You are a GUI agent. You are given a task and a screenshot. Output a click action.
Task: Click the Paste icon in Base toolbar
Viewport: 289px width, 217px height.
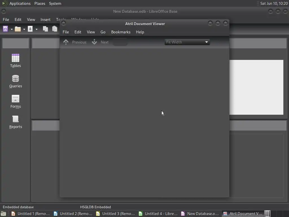tap(55, 29)
